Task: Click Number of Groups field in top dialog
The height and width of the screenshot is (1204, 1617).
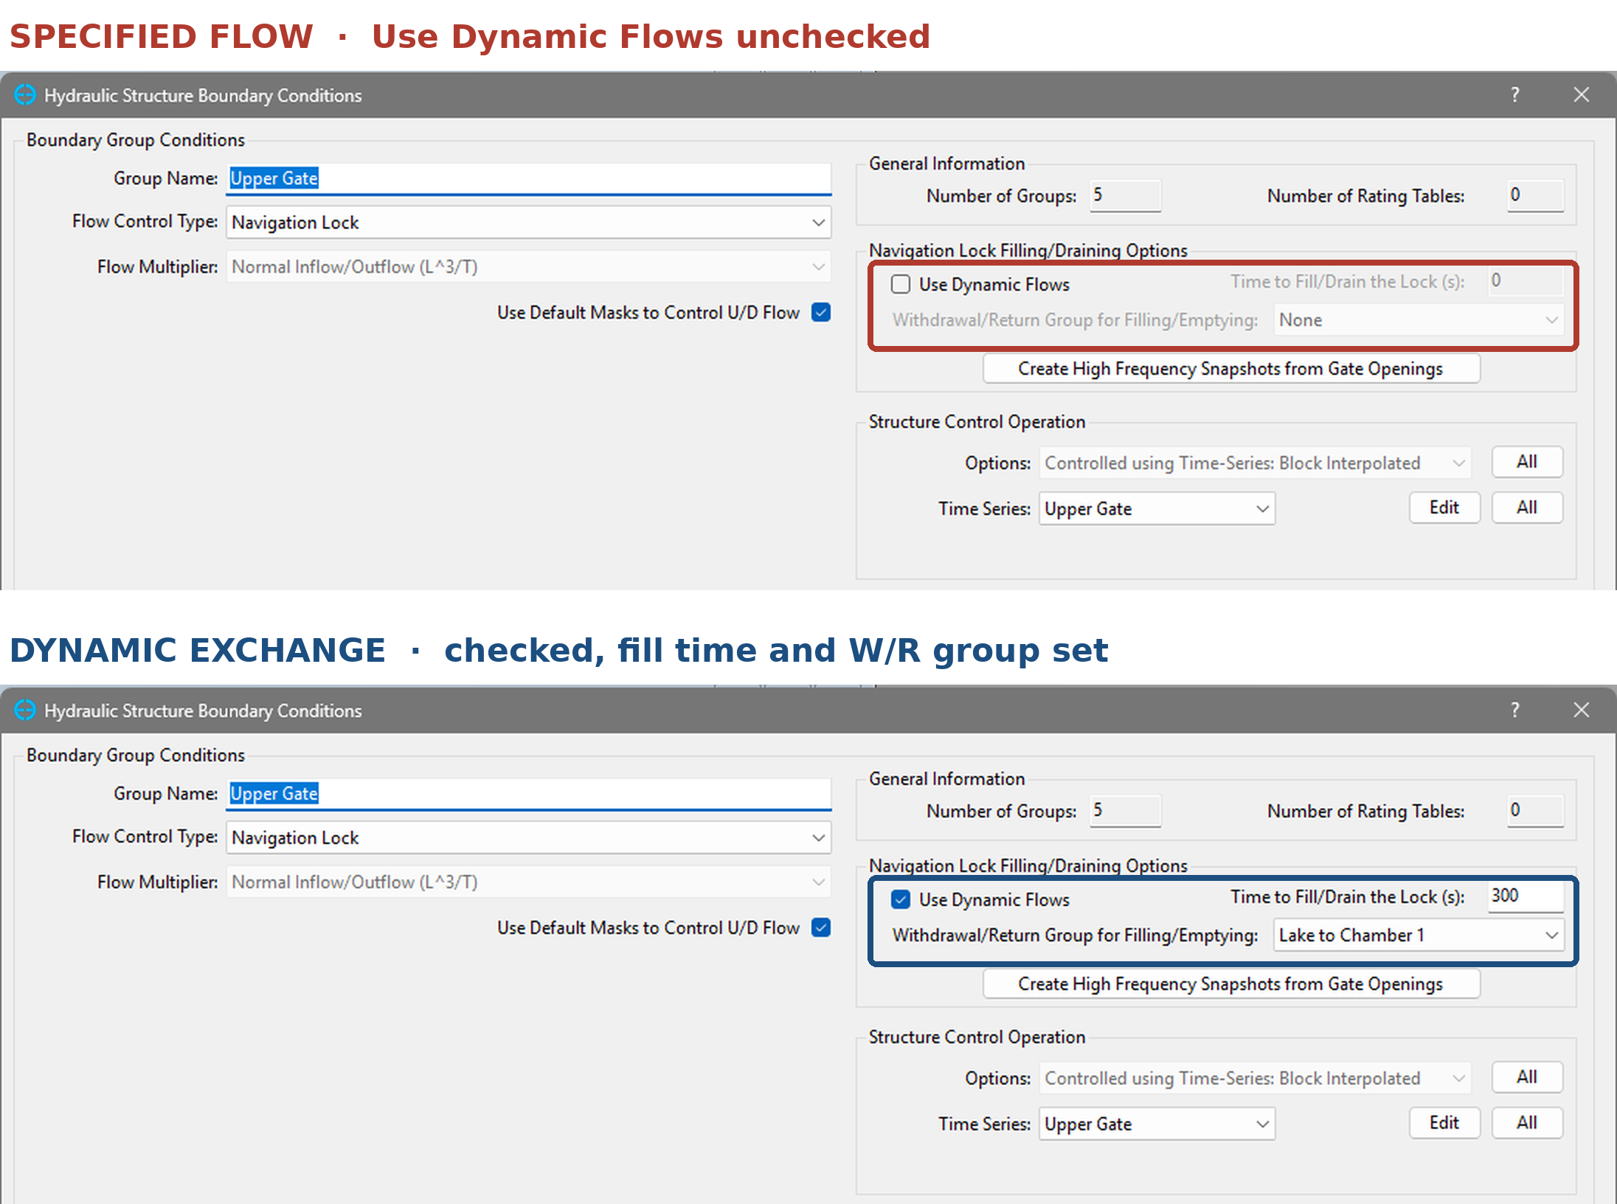Action: coord(1125,196)
